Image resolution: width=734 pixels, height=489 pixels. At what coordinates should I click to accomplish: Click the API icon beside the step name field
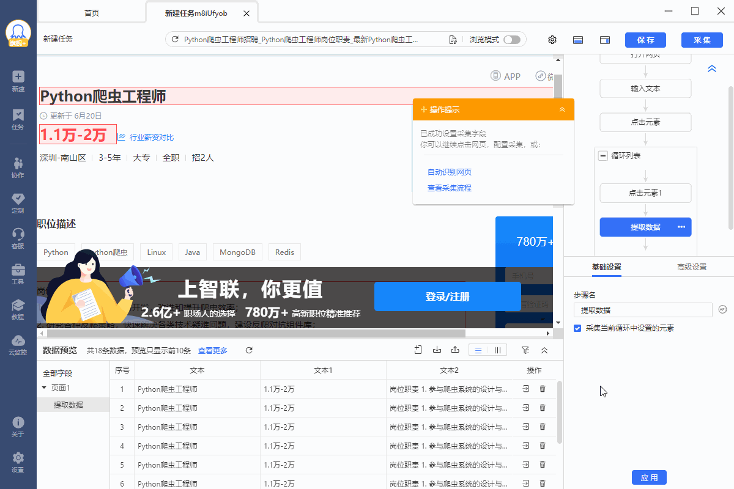point(723,310)
